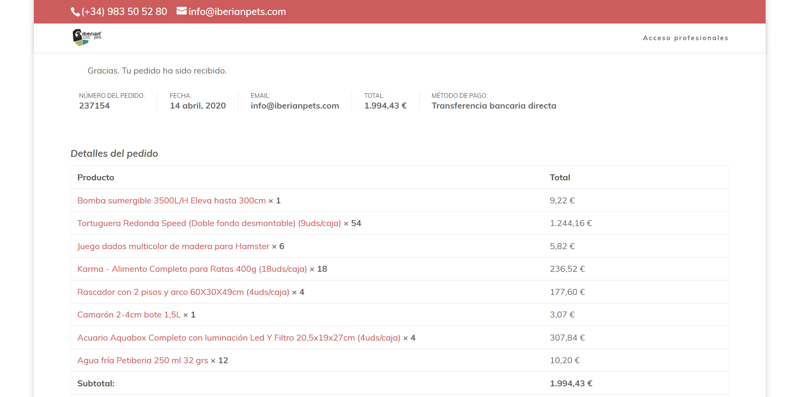Select the order total 1.994,43 € summary
The height and width of the screenshot is (397, 796).
click(385, 106)
